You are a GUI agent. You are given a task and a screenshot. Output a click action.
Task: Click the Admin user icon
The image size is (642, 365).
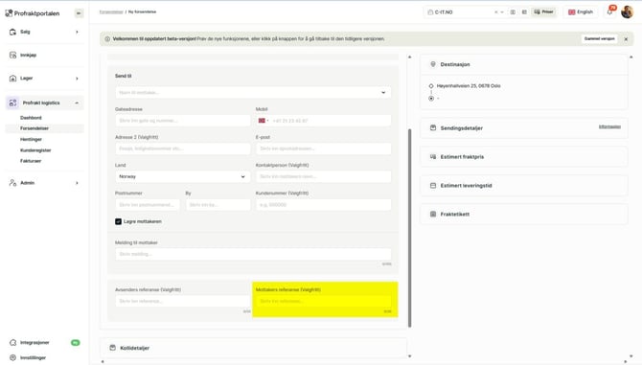[x=12, y=183]
